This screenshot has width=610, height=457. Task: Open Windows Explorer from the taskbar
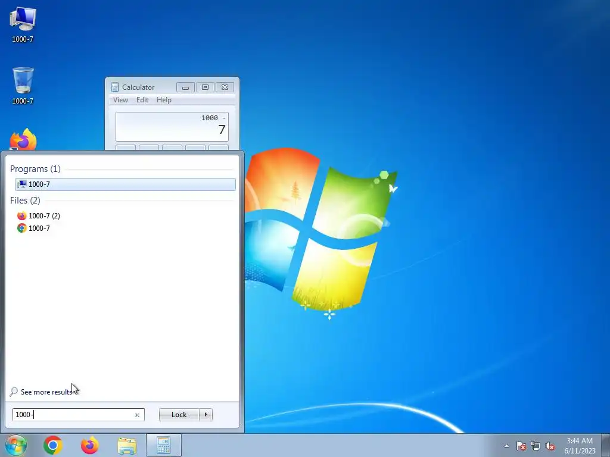tap(127, 445)
